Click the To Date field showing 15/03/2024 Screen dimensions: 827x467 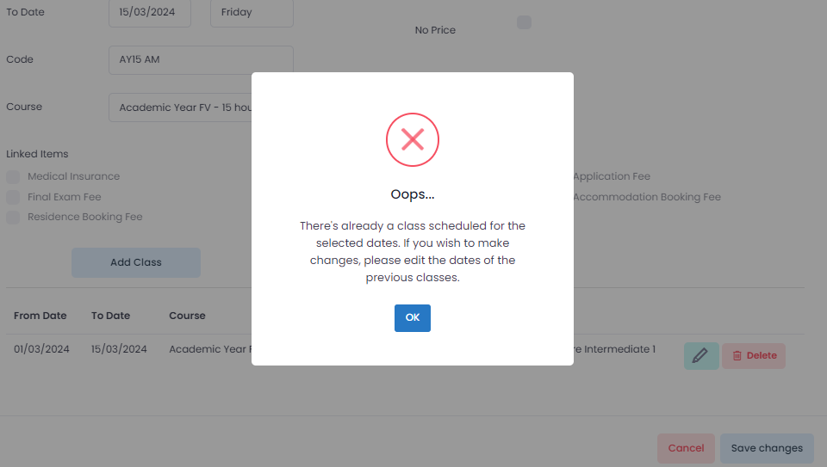149,13
